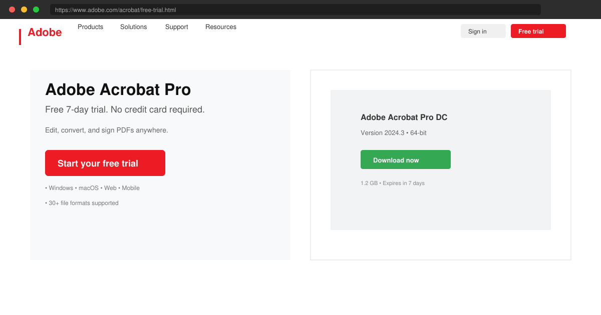Click 'Version 2024.3 • 64-bit' text
601x315 pixels.
click(394, 133)
